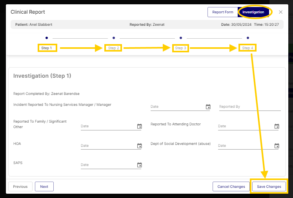The image size is (293, 198).
Task: Click the HOA date input field
Action: pos(107,146)
